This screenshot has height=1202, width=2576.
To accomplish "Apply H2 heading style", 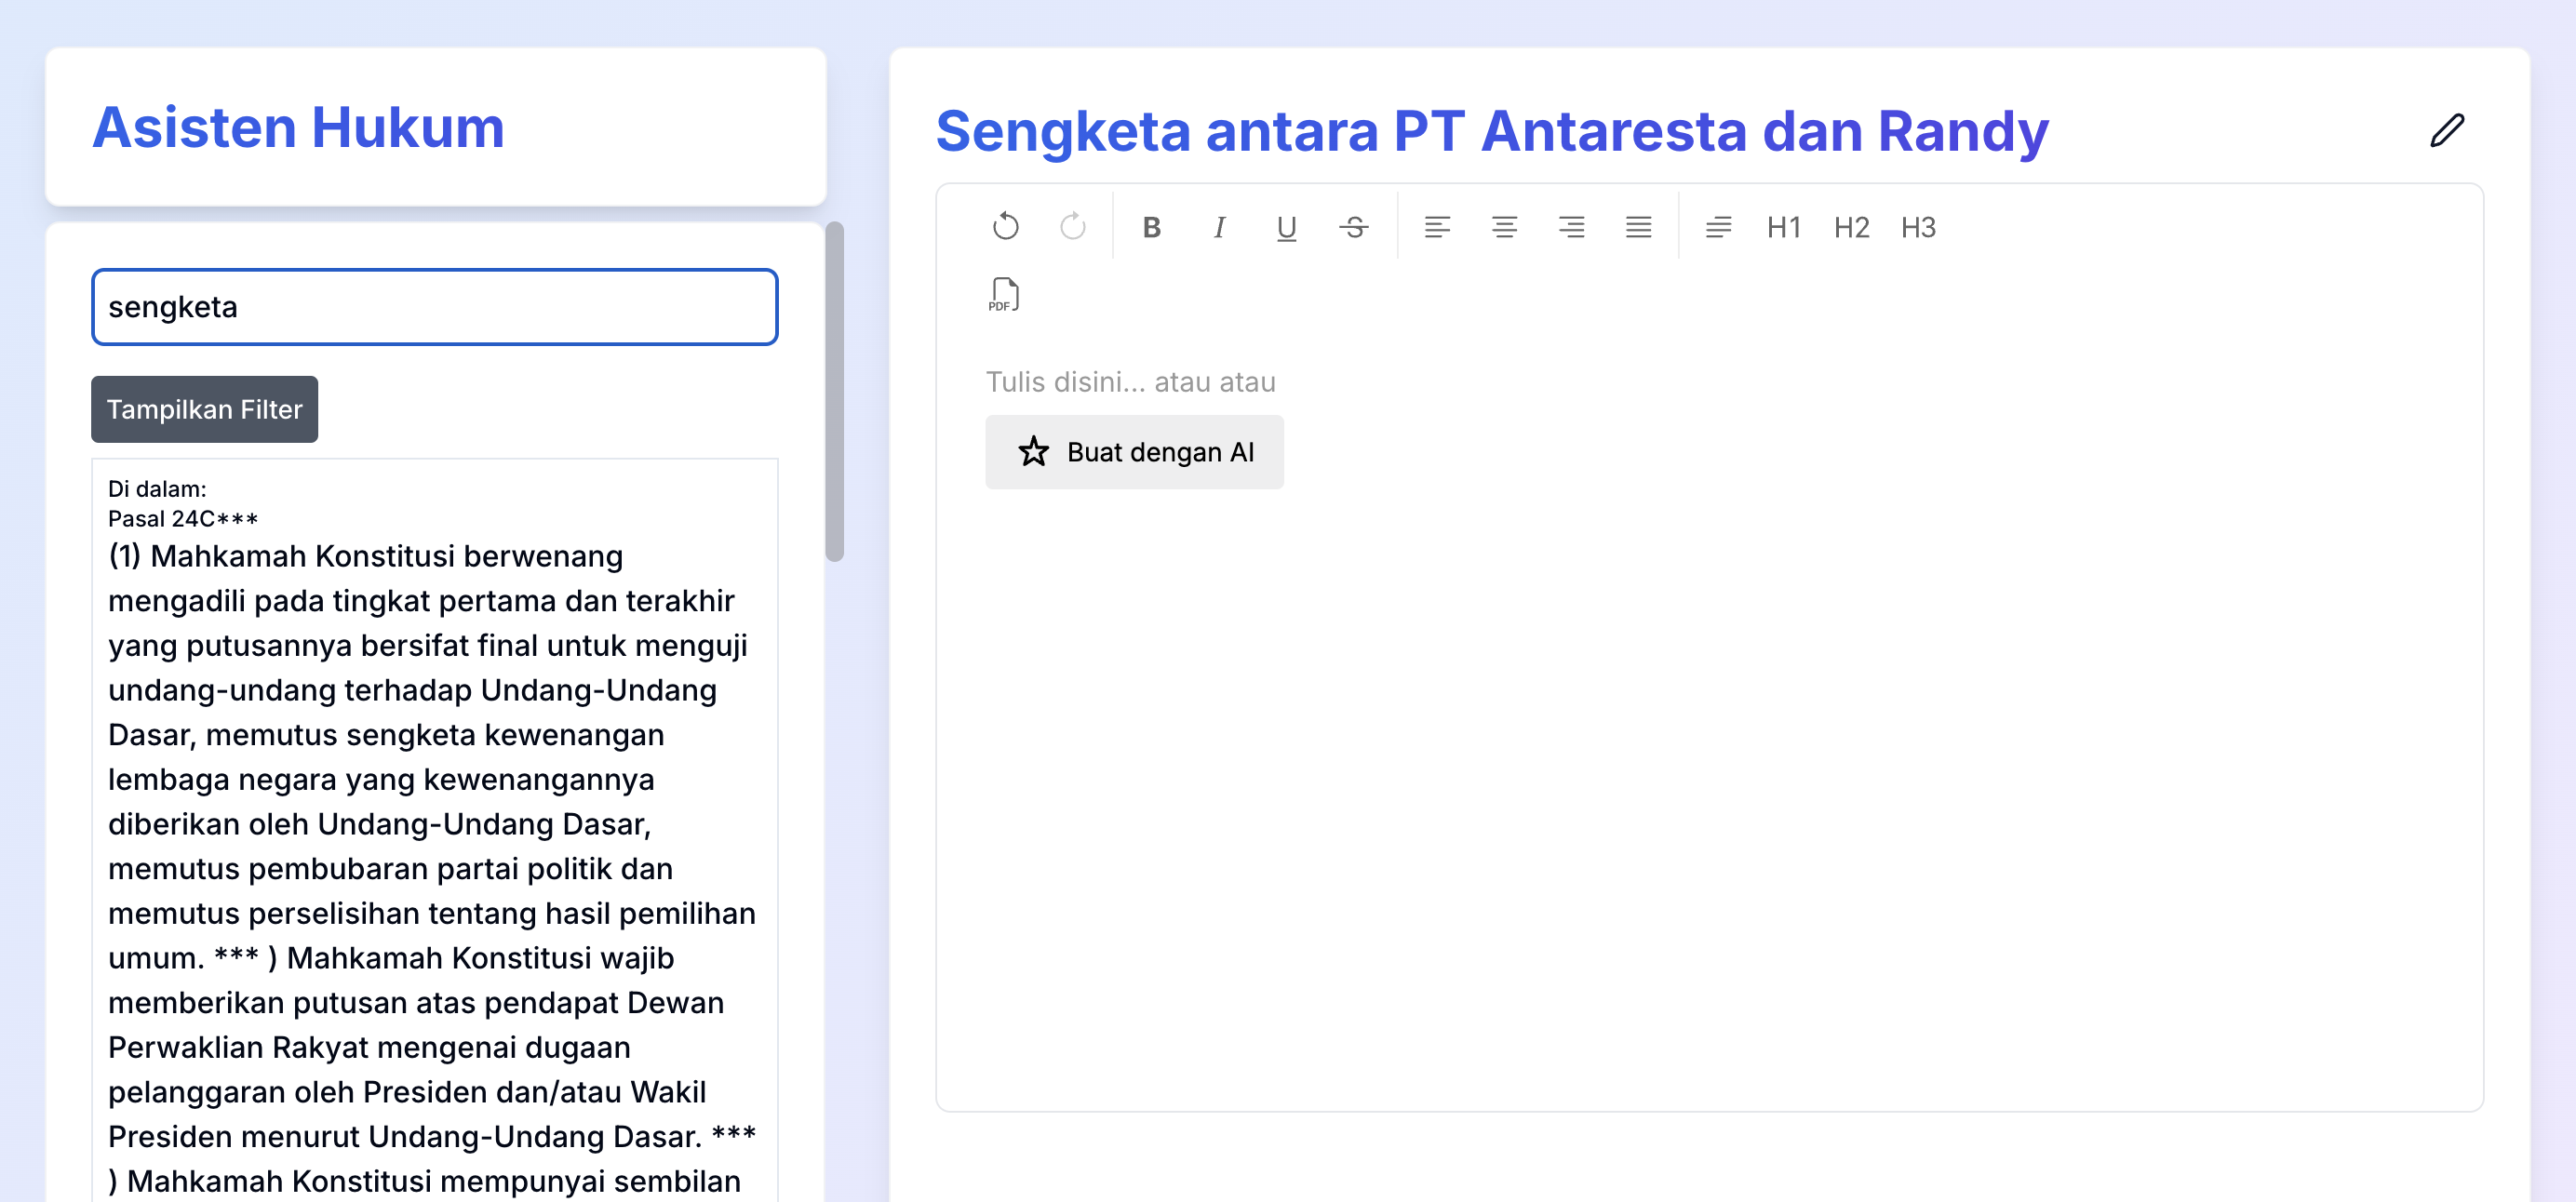I will 1851,227.
